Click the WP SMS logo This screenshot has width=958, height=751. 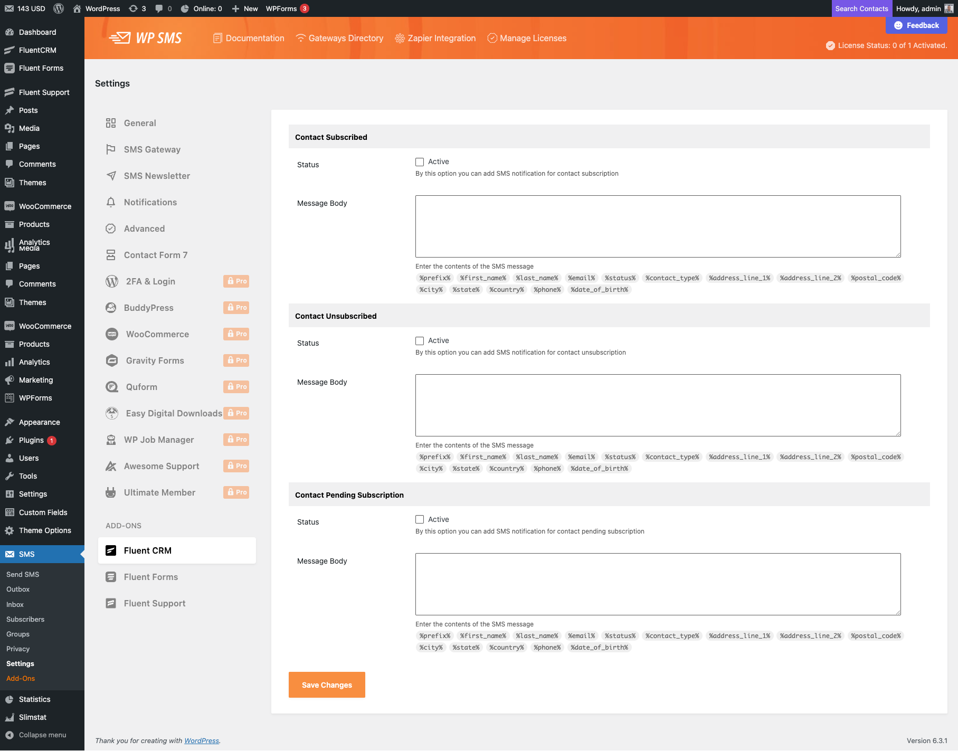point(146,38)
